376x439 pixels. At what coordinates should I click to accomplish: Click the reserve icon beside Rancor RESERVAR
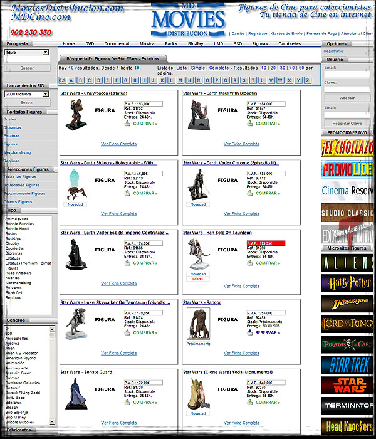[250, 332]
